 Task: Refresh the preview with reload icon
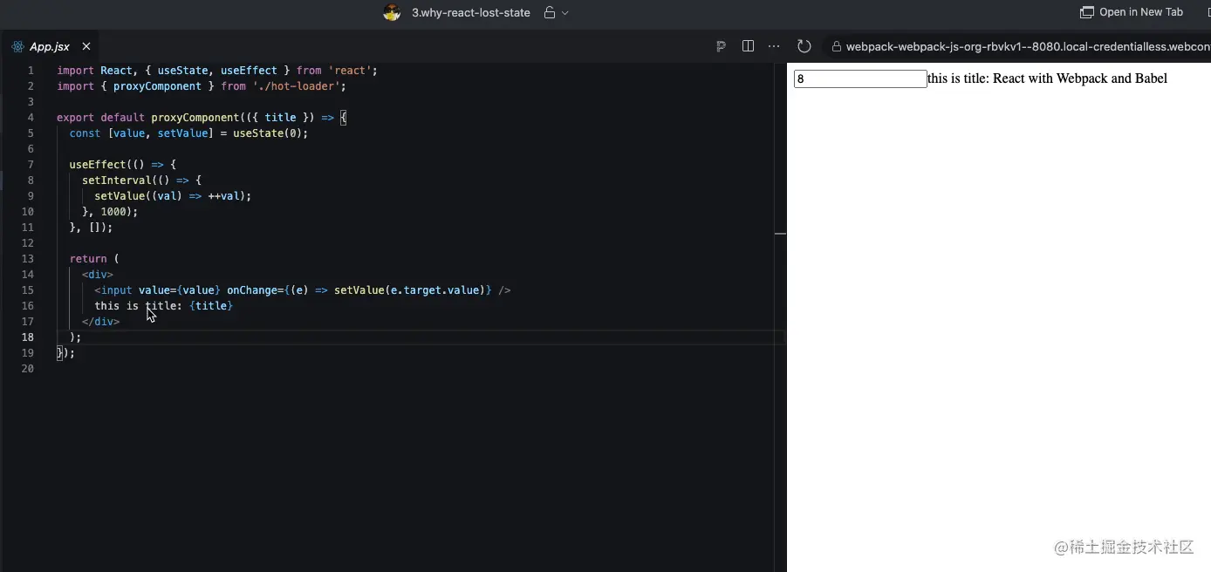click(x=804, y=45)
